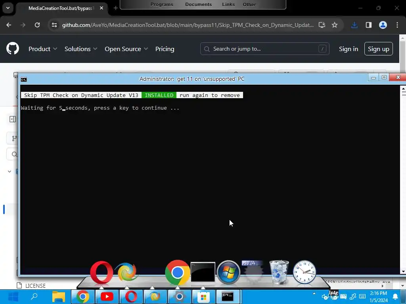Launch Edge from the dock
The width and height of the screenshot is (406, 304).
click(x=126, y=272)
